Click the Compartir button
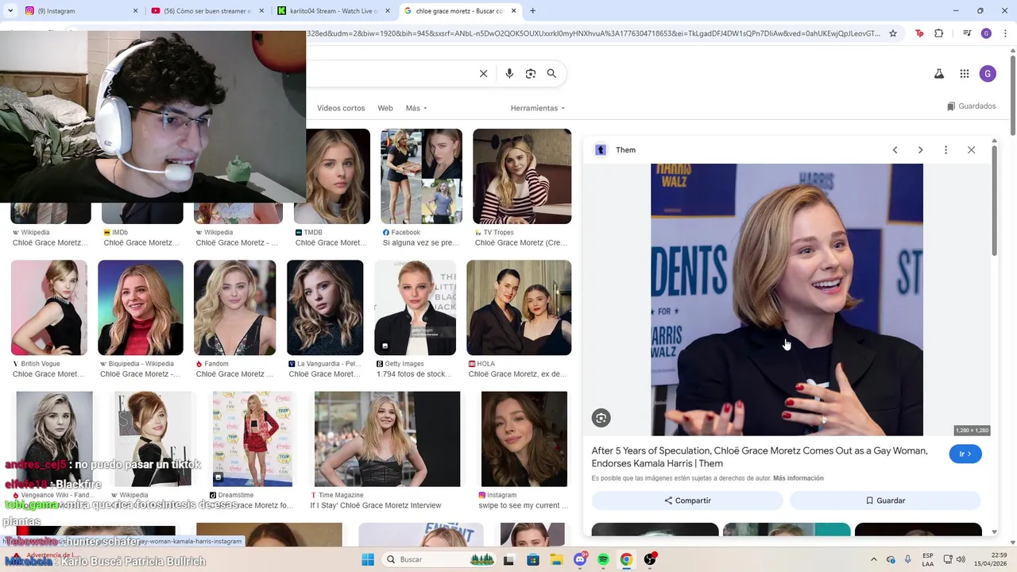 [687, 500]
